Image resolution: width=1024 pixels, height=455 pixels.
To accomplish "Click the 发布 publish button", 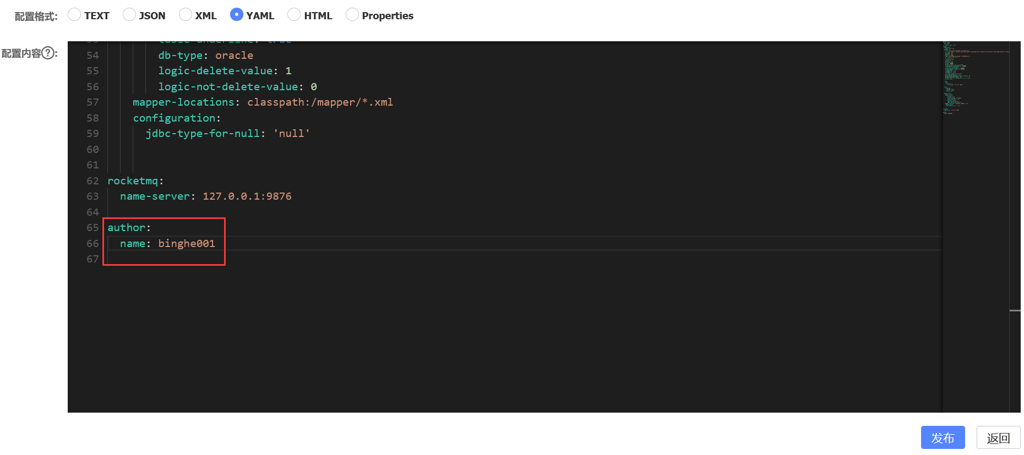I will point(943,437).
